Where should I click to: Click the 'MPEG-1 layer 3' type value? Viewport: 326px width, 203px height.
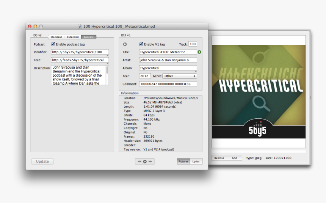point(154,111)
